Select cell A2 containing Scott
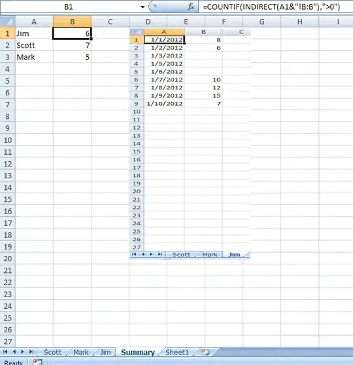This screenshot has width=353, height=365. (x=34, y=45)
